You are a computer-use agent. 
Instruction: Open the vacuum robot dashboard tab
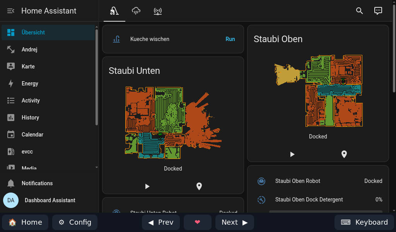click(114, 11)
